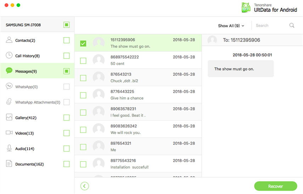The image size is (303, 194).
Task: Click avatar of 8776443225 message
Action: [99, 95]
